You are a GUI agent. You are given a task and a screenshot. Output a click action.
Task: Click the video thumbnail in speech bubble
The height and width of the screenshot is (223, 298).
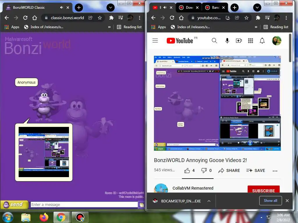(44, 152)
